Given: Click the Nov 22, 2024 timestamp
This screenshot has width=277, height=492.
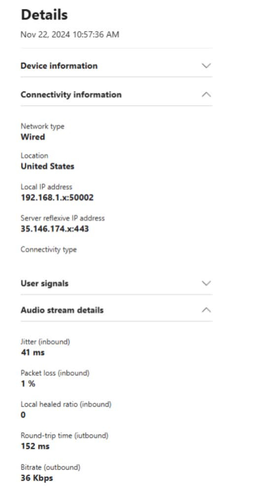Looking at the screenshot, I should point(70,35).
